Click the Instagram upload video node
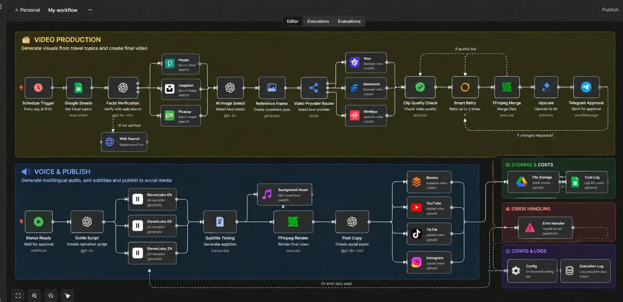The width and height of the screenshot is (623, 302). point(429,262)
